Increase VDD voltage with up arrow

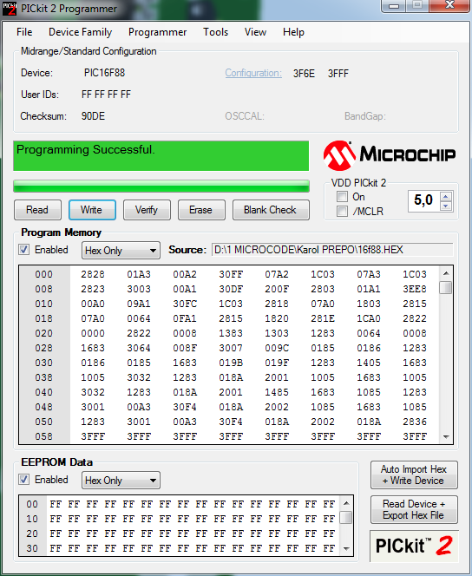(x=446, y=197)
